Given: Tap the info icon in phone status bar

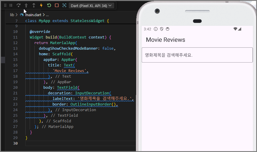Looking at the screenshot, I should point(156,29).
